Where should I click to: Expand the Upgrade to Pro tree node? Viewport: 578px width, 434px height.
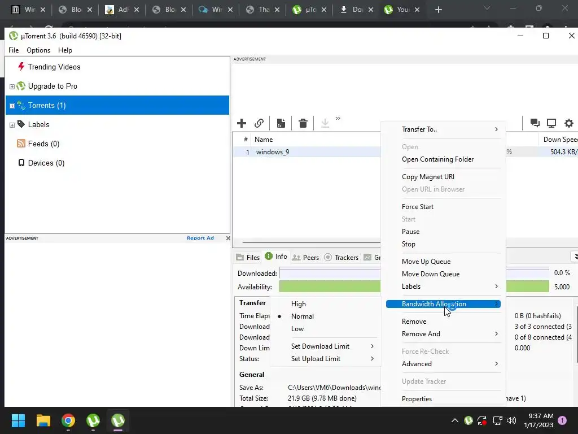(12, 86)
